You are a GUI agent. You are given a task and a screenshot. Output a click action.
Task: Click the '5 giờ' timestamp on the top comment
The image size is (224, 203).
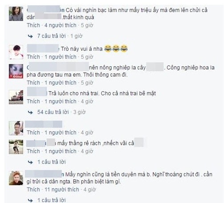point(87,25)
